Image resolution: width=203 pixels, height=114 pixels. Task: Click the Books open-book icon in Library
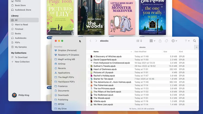tap(12, 34)
